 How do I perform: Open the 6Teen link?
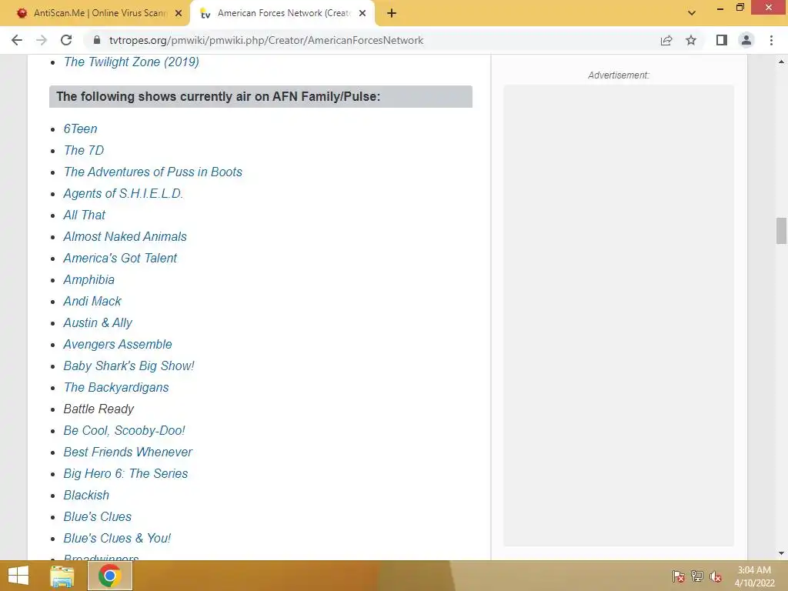(x=80, y=129)
